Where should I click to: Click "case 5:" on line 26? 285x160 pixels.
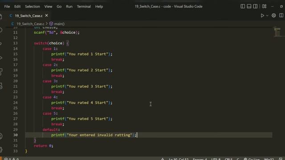pos(50,113)
